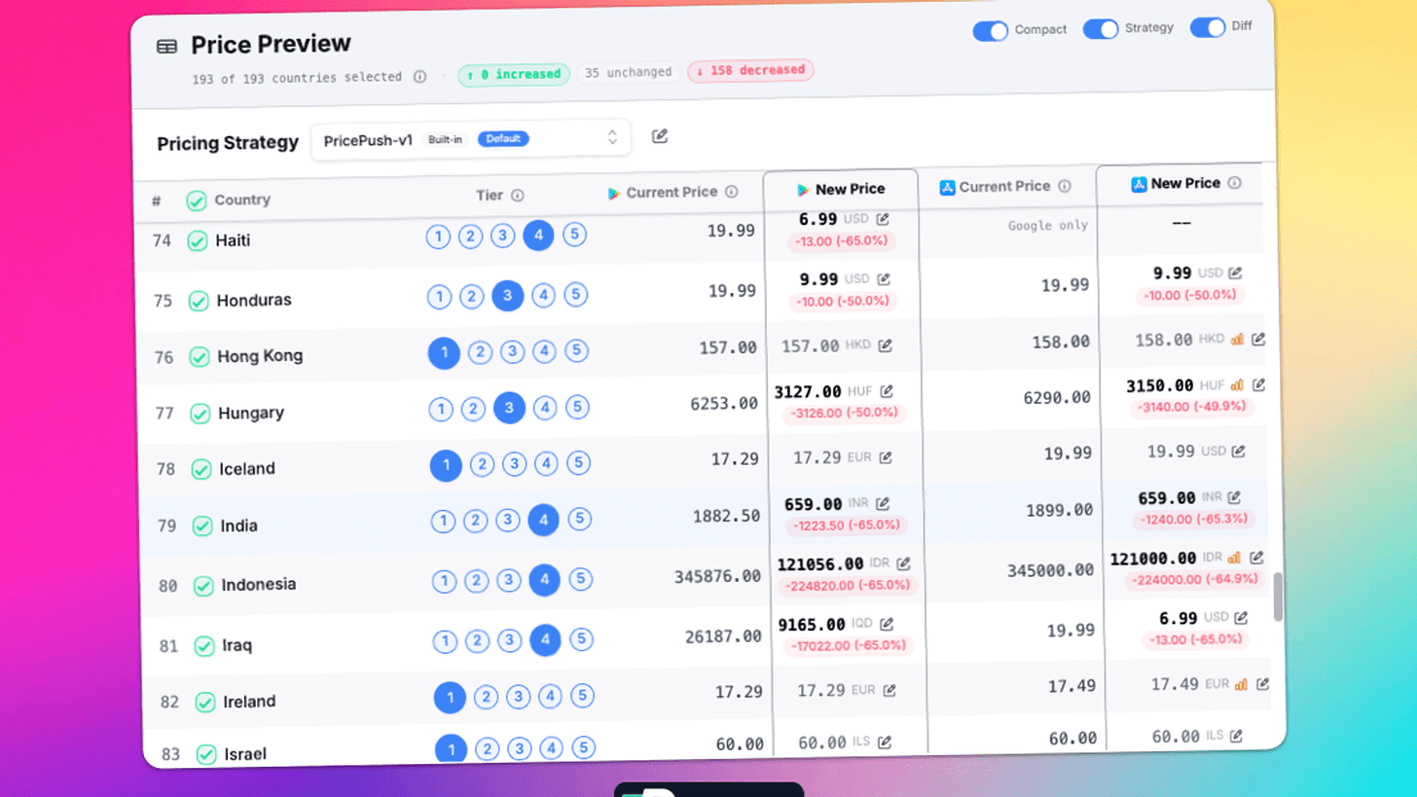Click the vertical scrollbar thumb of table
The height and width of the screenshot is (797, 1417).
pyautogui.click(x=1278, y=597)
